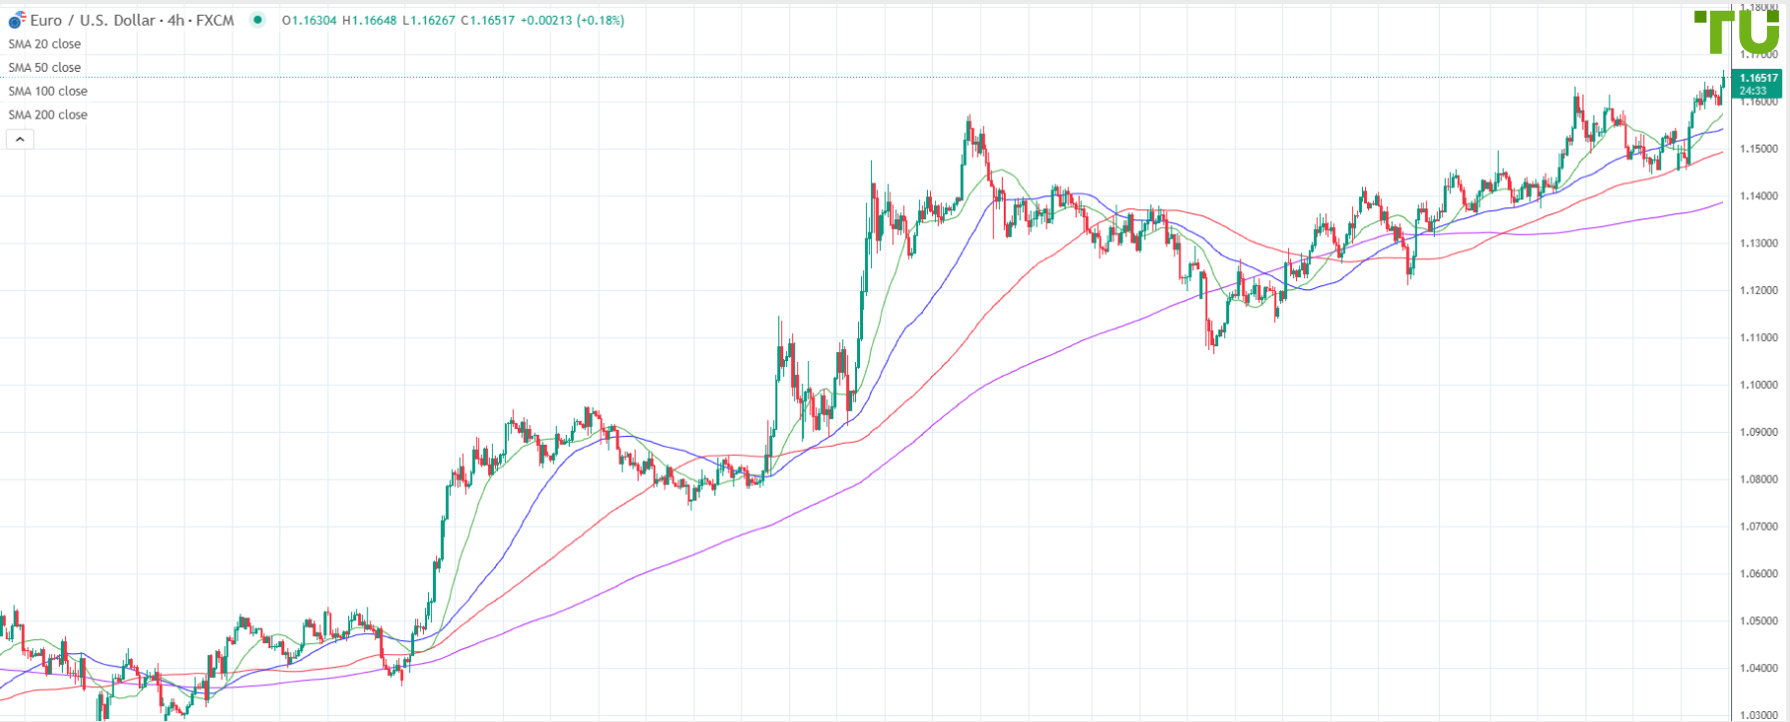Click the 1.10000 price axis label

1758,385
